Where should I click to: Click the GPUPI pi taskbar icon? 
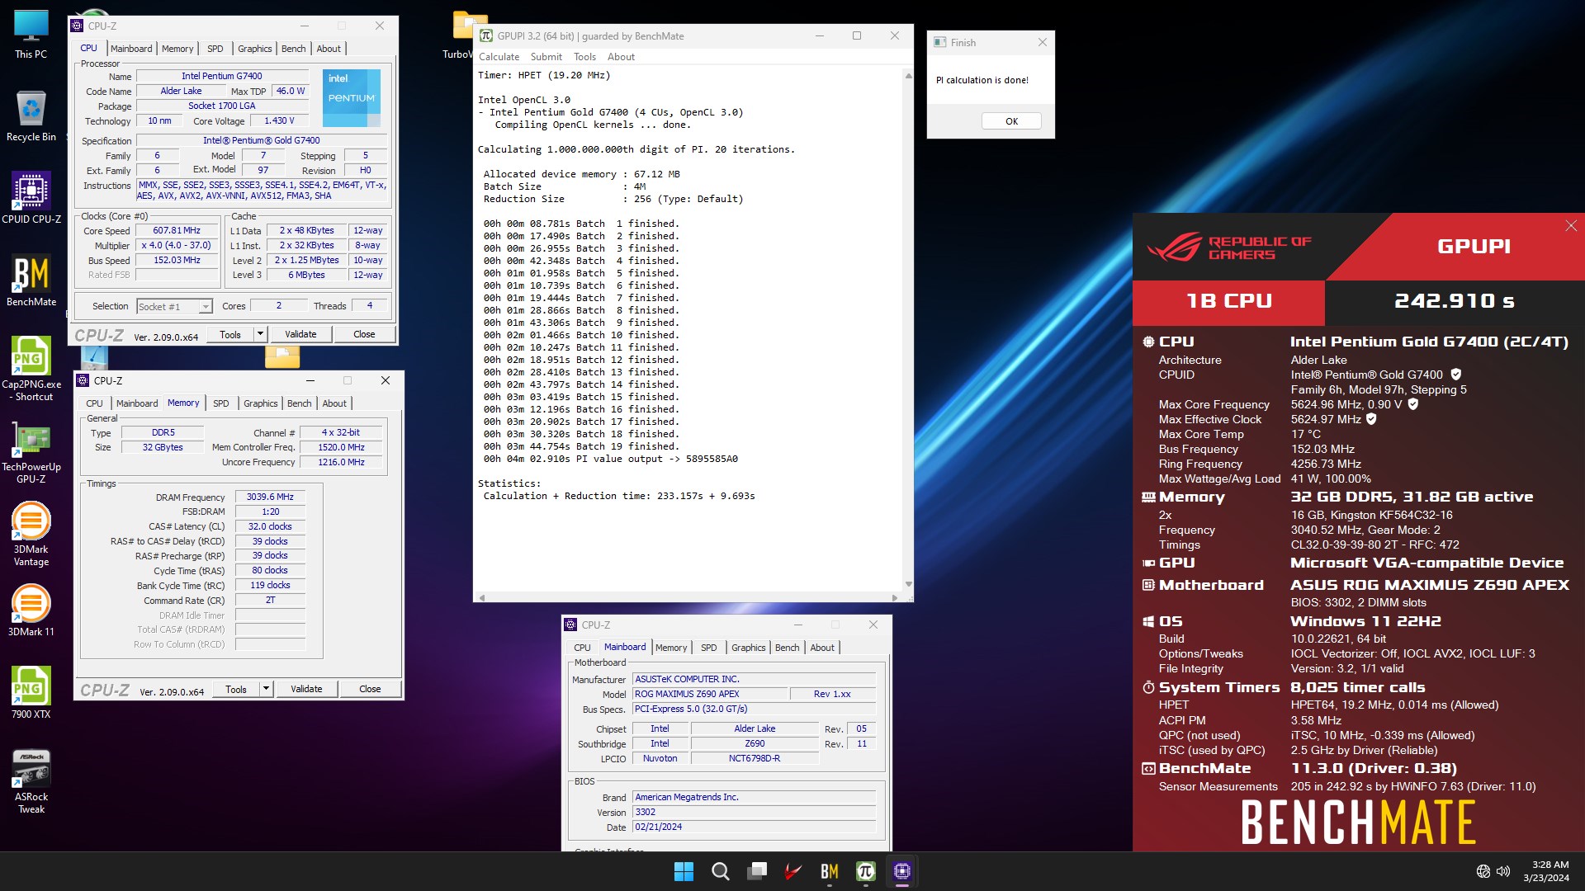pos(865,871)
